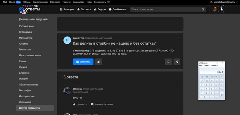Share the question via share icon
Screen dimensions: 240x115
click(177, 62)
